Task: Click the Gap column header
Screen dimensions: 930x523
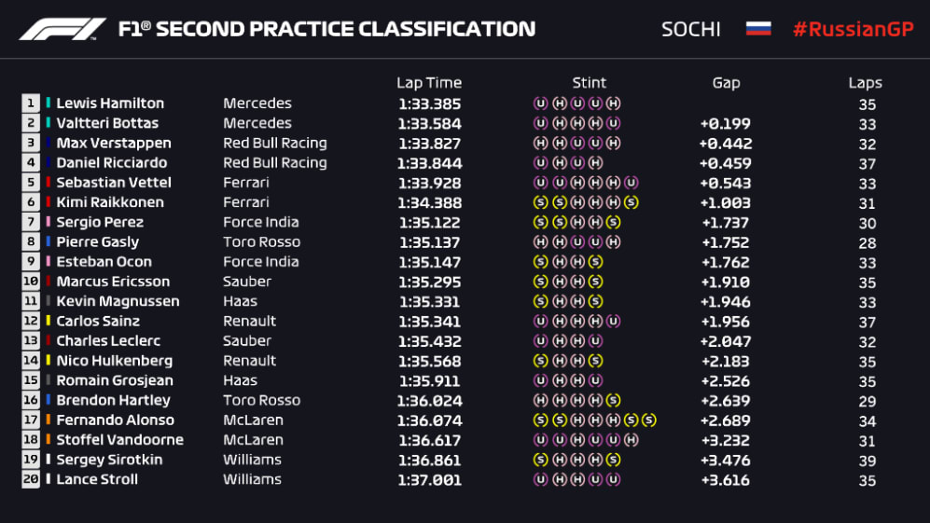Action: [726, 83]
